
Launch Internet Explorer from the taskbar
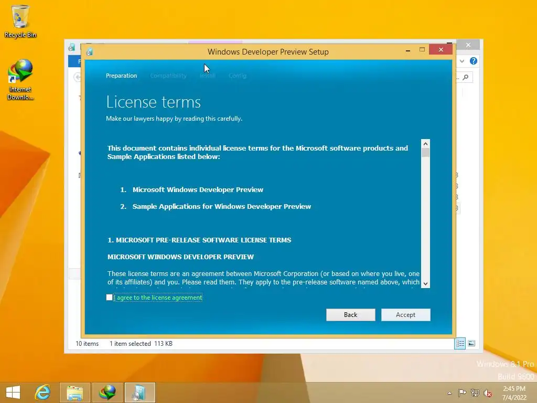(42, 393)
